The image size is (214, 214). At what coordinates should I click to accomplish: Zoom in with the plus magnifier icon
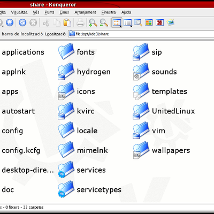(x=93, y=23)
